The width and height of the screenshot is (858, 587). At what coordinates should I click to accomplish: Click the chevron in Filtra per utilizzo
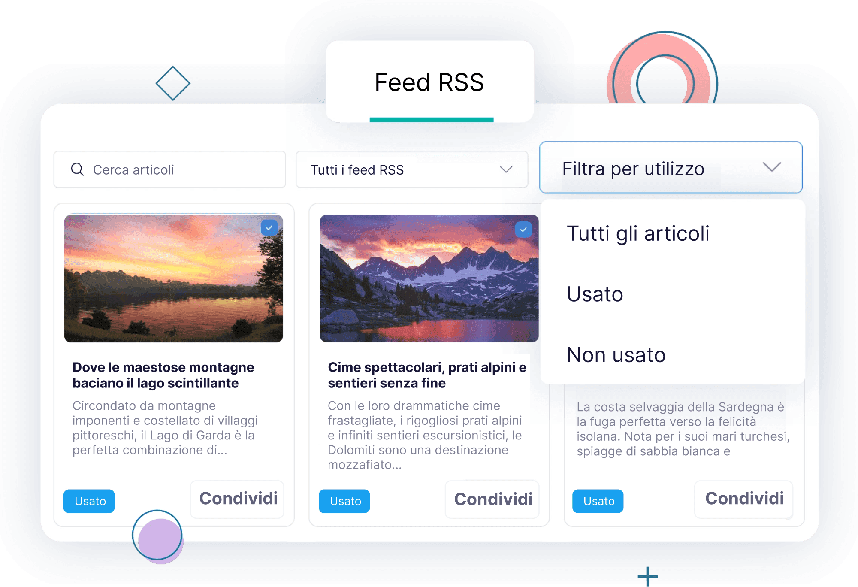tap(772, 167)
